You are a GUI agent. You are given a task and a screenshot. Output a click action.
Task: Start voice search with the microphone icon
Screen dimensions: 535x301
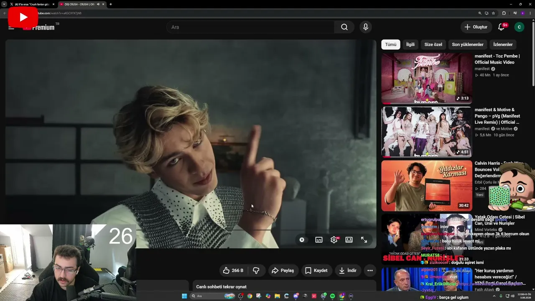(366, 27)
